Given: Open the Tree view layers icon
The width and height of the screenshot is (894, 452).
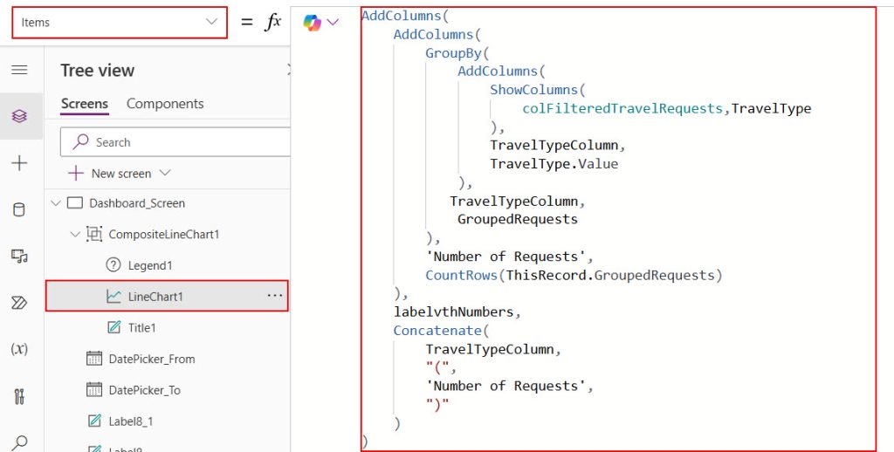Looking at the screenshot, I should 19,116.
